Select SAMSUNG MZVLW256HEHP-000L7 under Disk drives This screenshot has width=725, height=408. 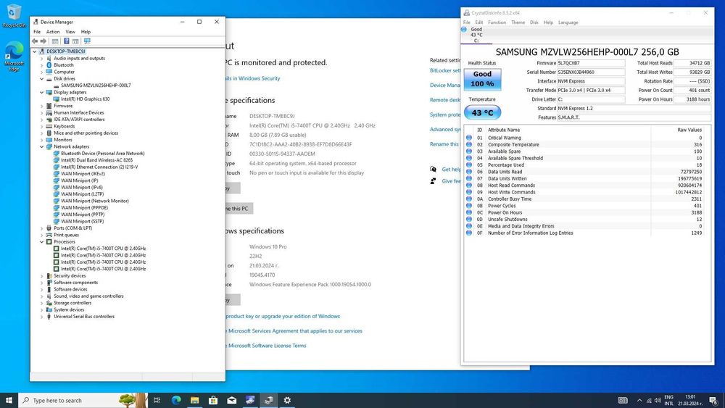[96, 86]
